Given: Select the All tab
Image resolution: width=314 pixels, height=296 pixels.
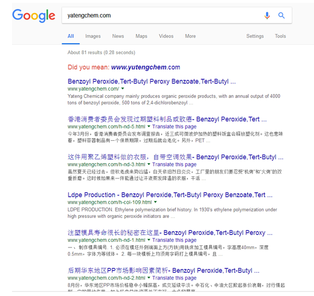Looking at the screenshot, I should point(71,36).
